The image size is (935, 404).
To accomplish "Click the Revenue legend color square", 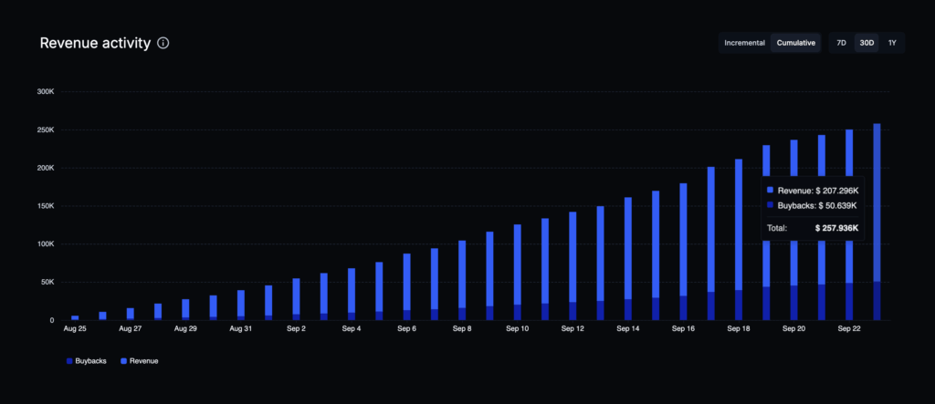I will (124, 361).
